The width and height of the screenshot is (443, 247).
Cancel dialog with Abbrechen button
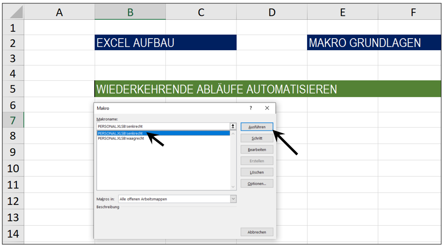point(257,232)
